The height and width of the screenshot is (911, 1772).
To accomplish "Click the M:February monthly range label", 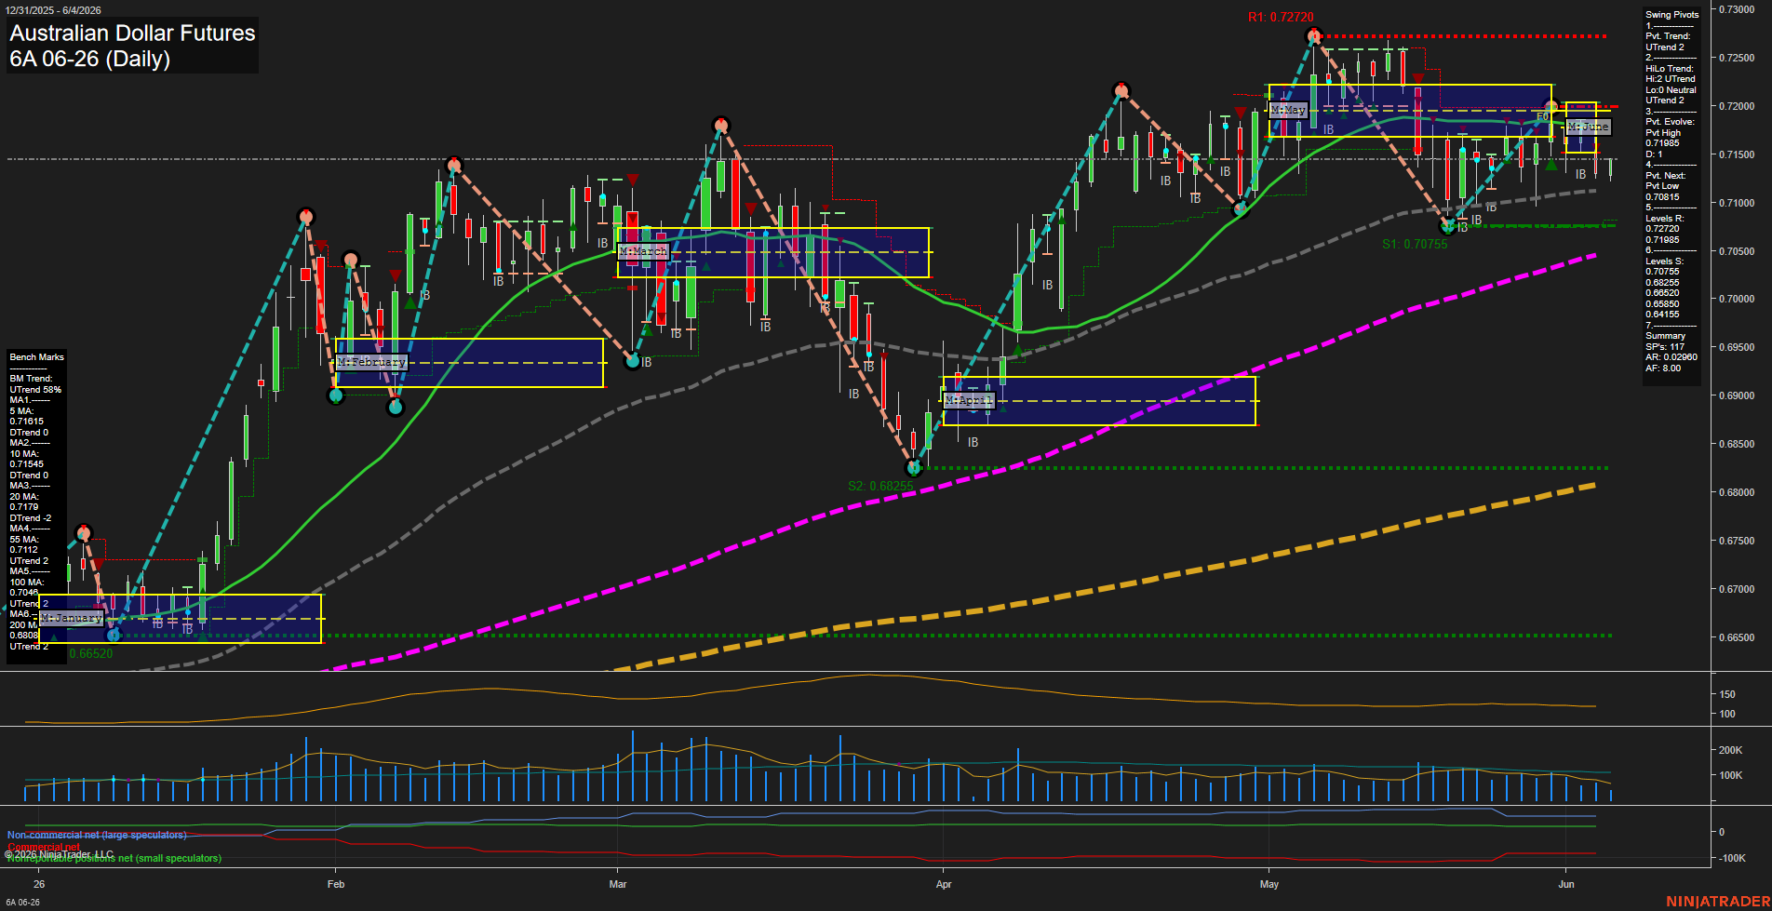I will [371, 362].
